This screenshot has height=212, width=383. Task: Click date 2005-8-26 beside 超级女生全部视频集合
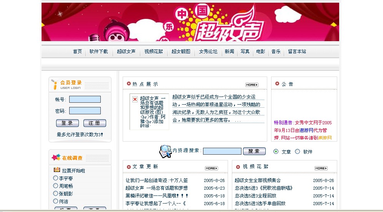323,180
